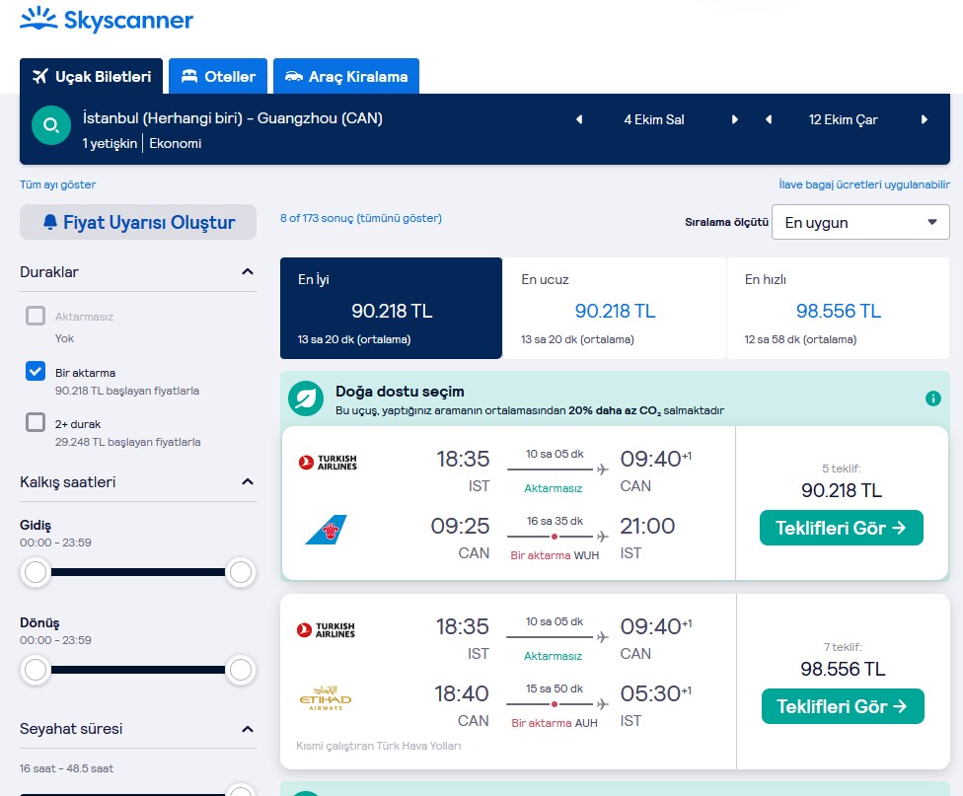Click the right handle of the Dönüş time slider
This screenshot has width=963, height=796.
240,670
